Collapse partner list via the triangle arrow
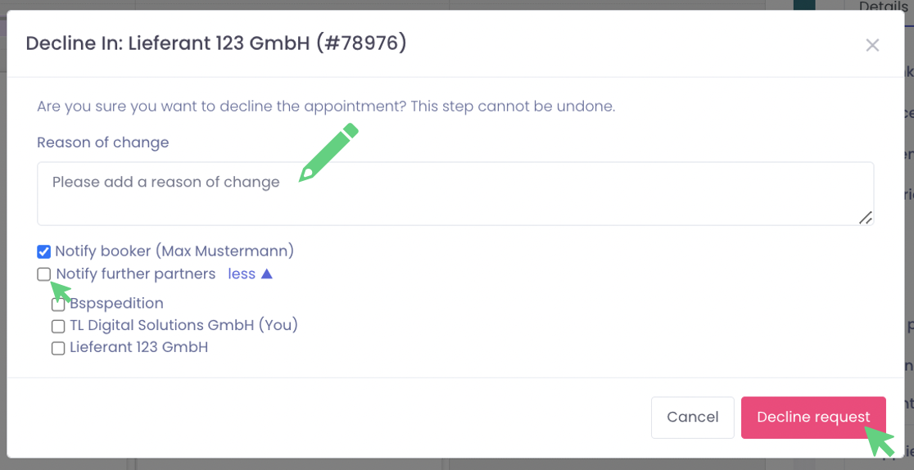The image size is (914, 470). click(x=266, y=274)
